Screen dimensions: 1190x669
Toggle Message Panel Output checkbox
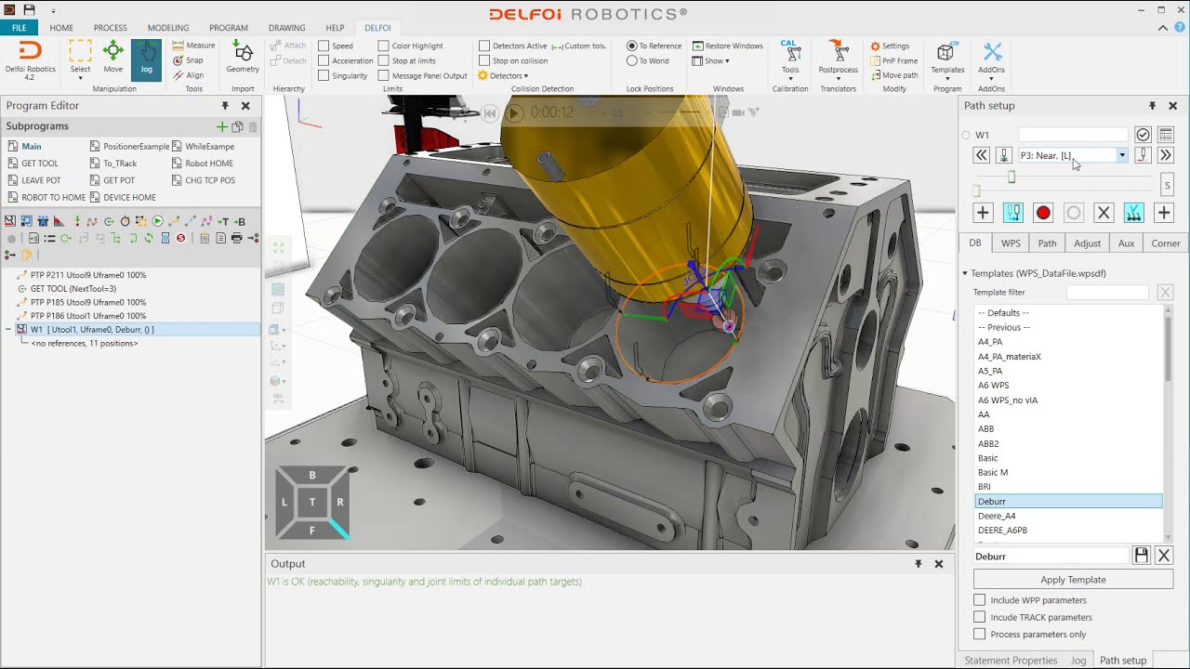[x=383, y=75]
